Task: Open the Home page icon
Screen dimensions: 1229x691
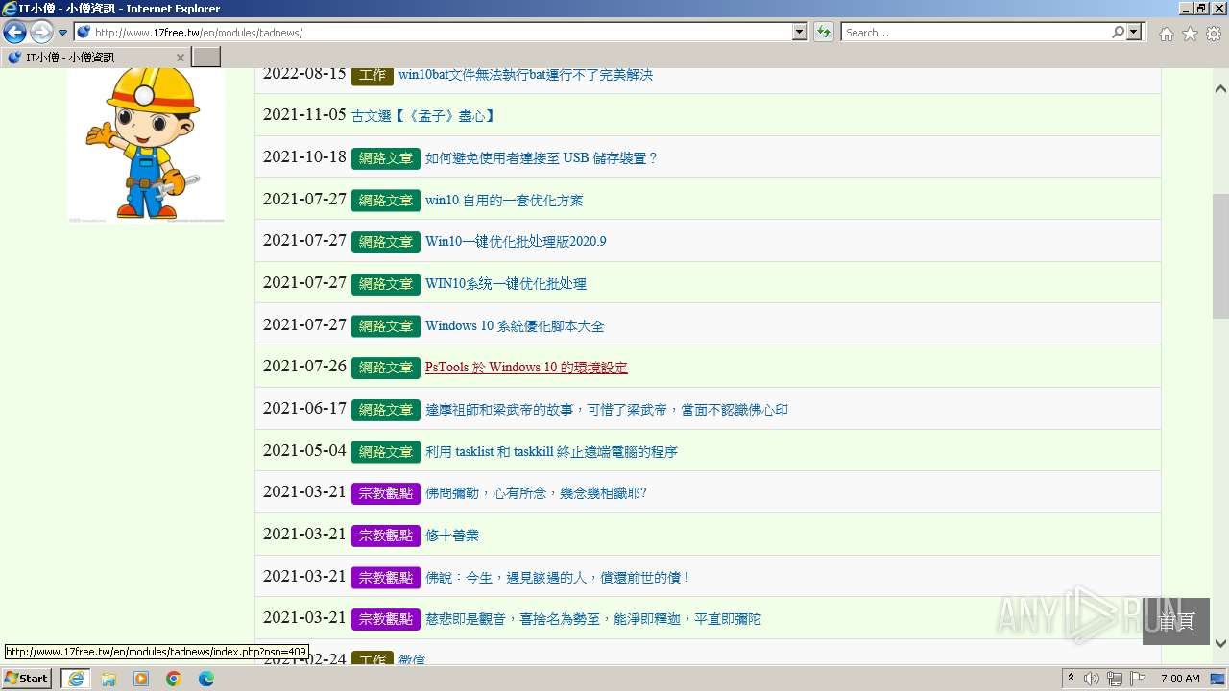Action: (1167, 34)
